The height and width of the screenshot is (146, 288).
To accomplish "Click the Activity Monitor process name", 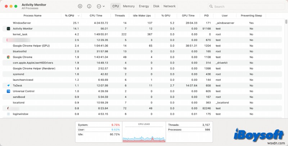I will coord(23,29).
